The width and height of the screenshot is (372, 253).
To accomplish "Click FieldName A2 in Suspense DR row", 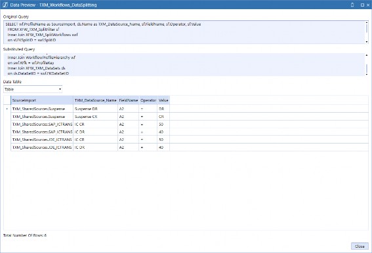I will coord(129,109).
